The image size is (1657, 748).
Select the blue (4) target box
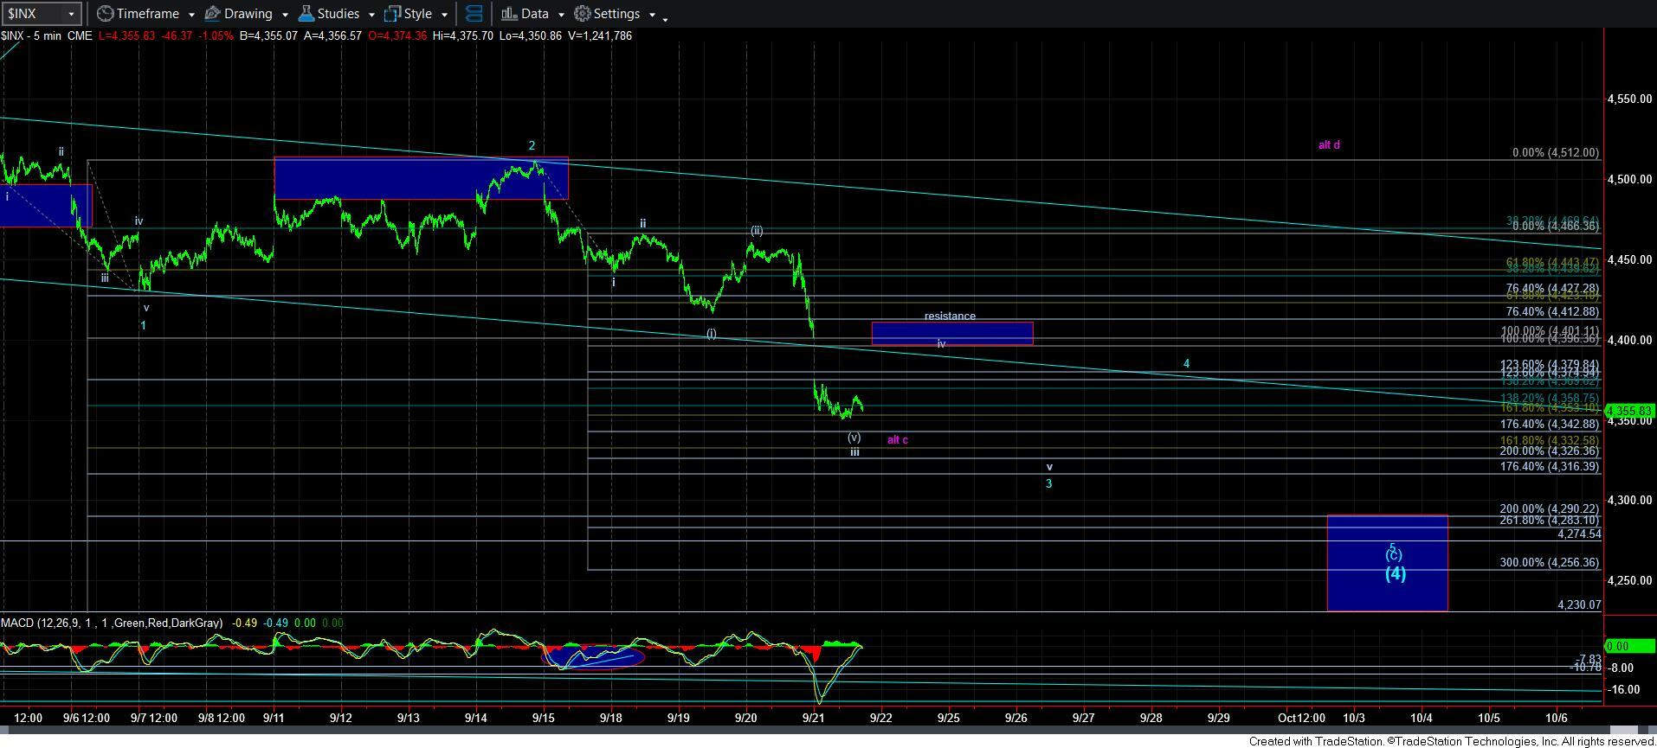1387,563
